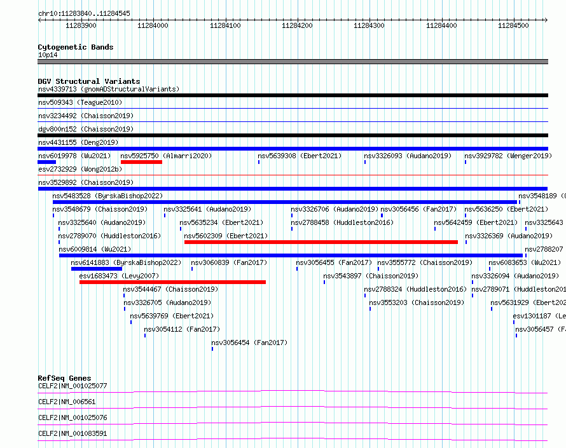Click nsv3056454 (Fan2017) label
This screenshot has width=566, height=448.
[249, 343]
